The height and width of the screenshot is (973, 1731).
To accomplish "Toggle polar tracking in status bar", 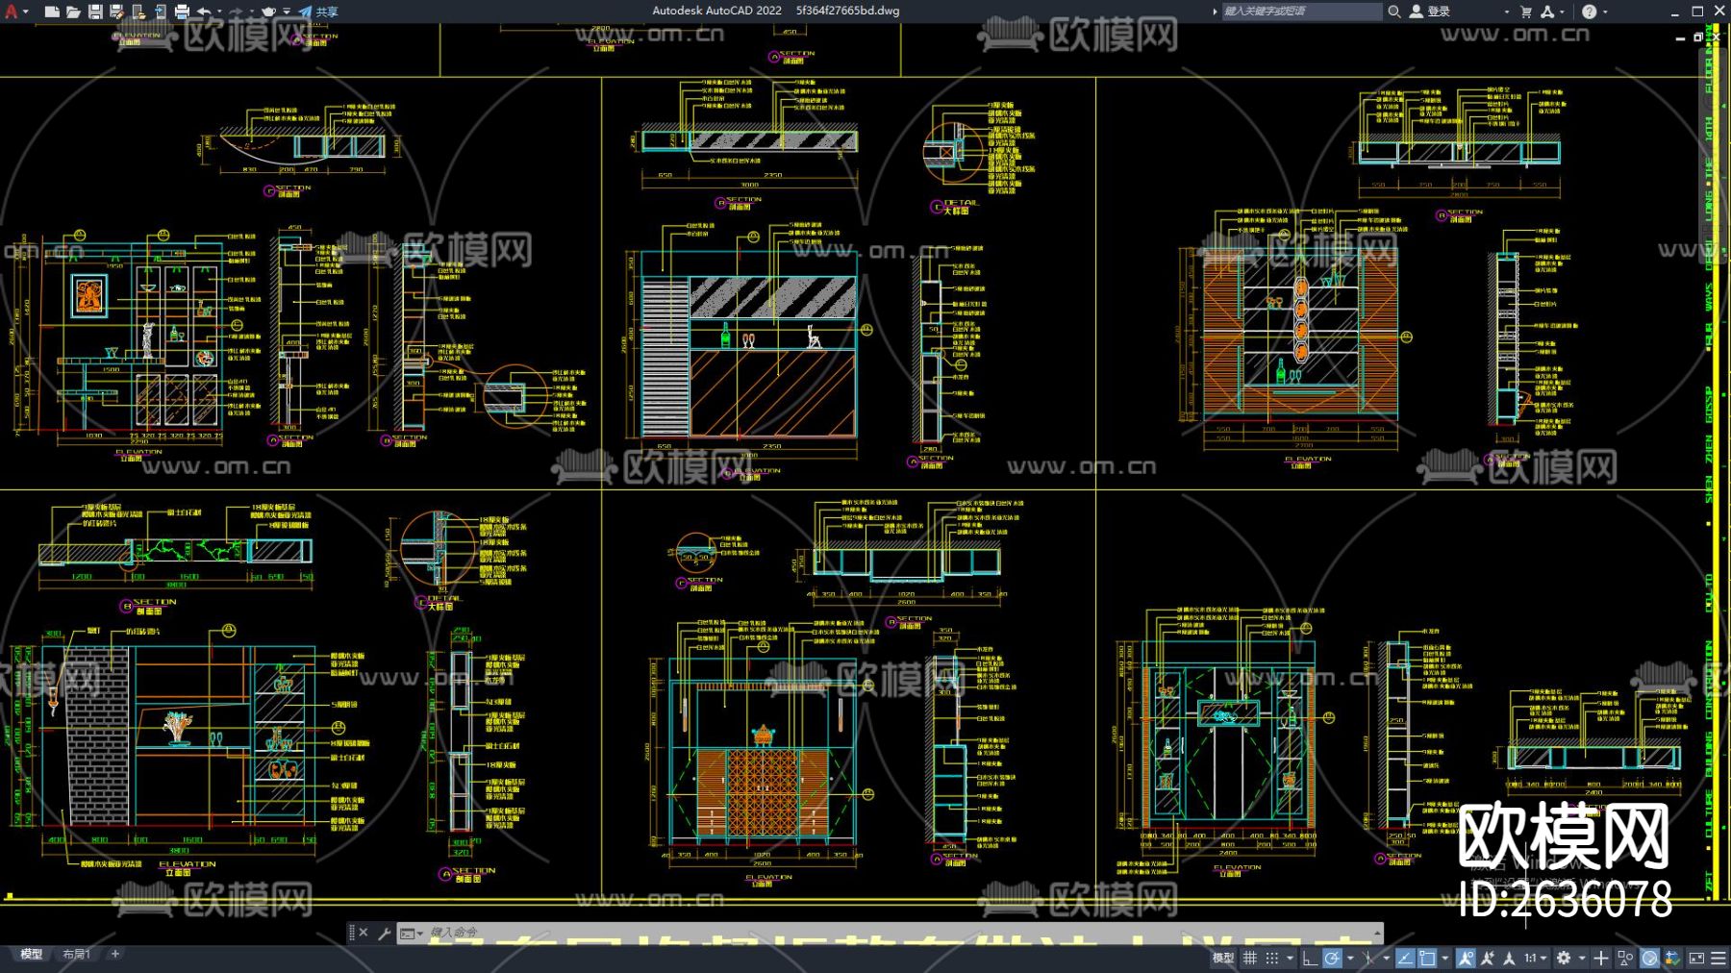I will [1332, 958].
